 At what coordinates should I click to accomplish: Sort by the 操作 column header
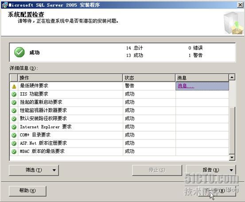(x=70, y=78)
